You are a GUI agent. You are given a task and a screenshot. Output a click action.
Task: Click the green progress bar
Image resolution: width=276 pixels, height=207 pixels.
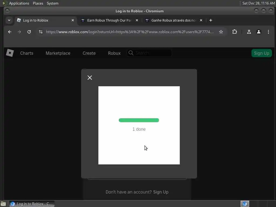[x=139, y=120]
